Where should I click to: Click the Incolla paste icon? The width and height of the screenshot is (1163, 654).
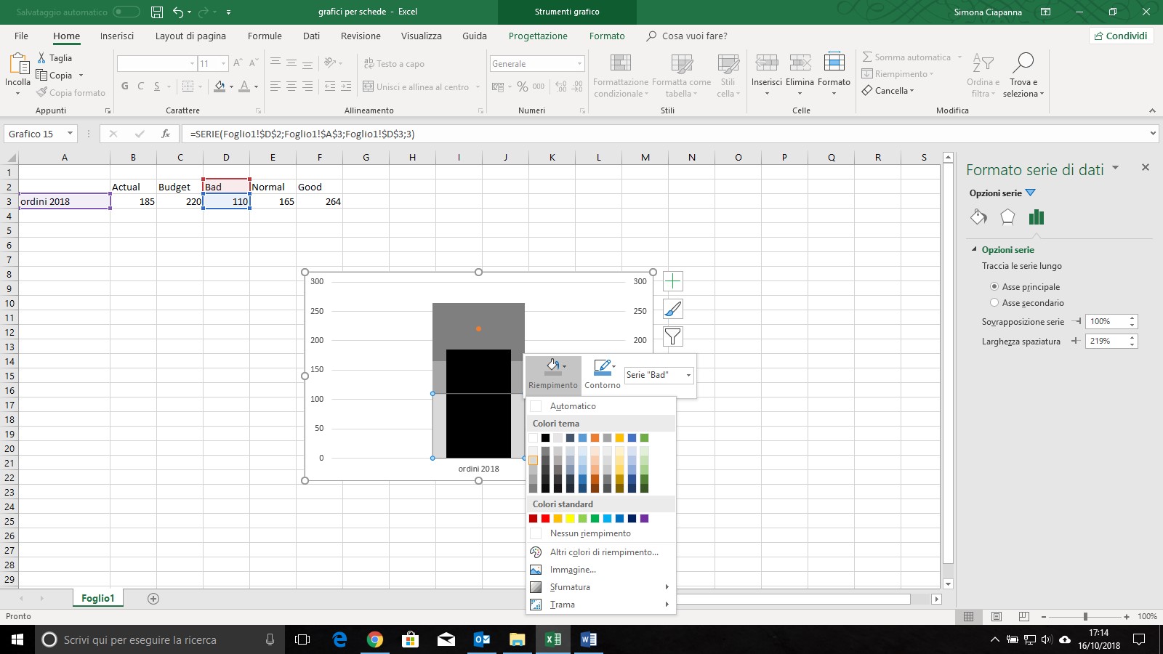tap(18, 64)
